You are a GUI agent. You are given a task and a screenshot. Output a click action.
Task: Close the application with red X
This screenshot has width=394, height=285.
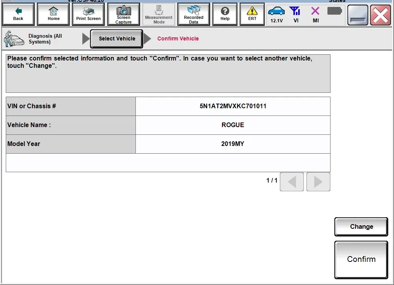click(381, 15)
